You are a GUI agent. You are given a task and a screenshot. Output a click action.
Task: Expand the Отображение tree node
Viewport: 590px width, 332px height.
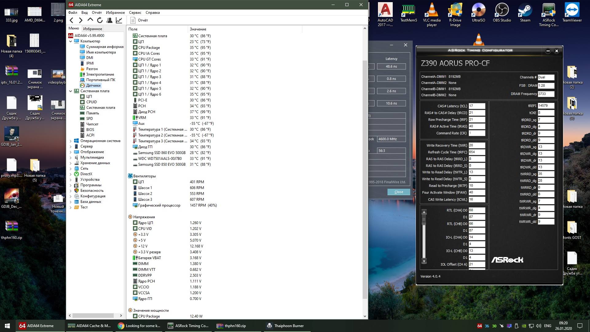click(71, 152)
